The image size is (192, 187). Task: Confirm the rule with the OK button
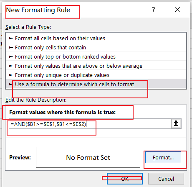(x=125, y=179)
